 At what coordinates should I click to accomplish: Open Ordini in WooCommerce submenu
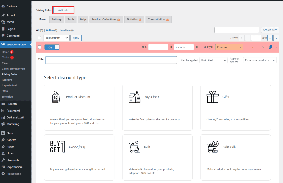[6, 57]
